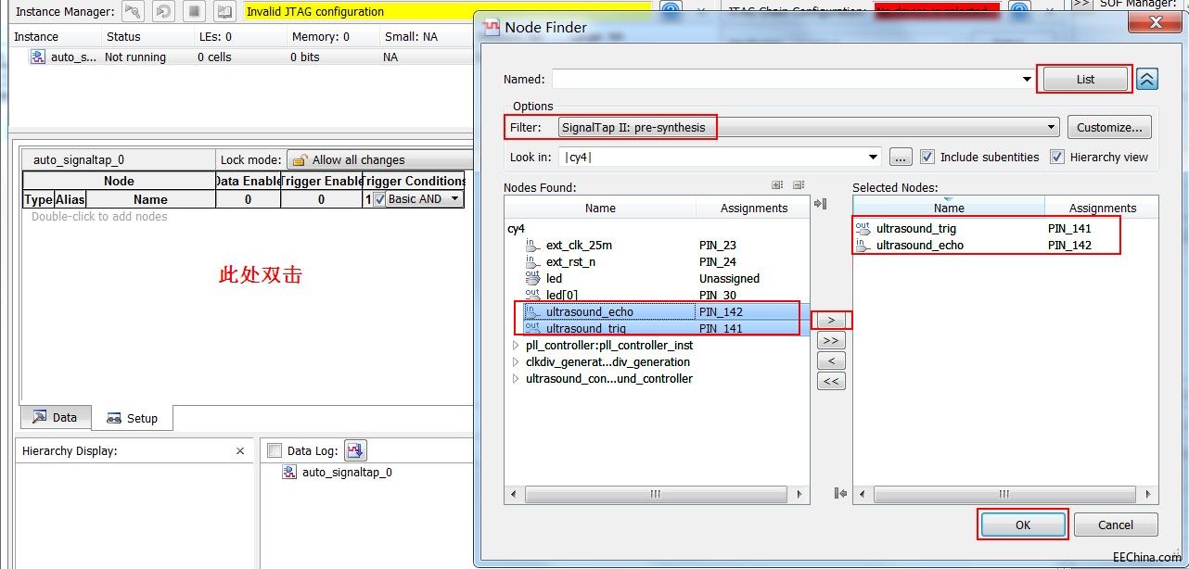Click expand-all icon above Nodes Found list
1189x569 pixels.
coord(777,185)
